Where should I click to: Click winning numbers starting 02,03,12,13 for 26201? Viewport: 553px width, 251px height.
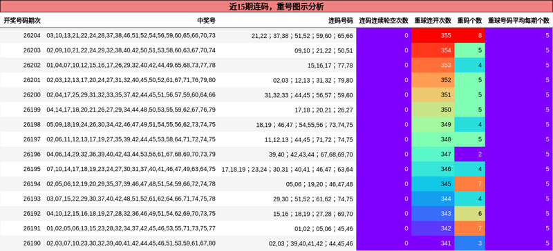click(131, 80)
